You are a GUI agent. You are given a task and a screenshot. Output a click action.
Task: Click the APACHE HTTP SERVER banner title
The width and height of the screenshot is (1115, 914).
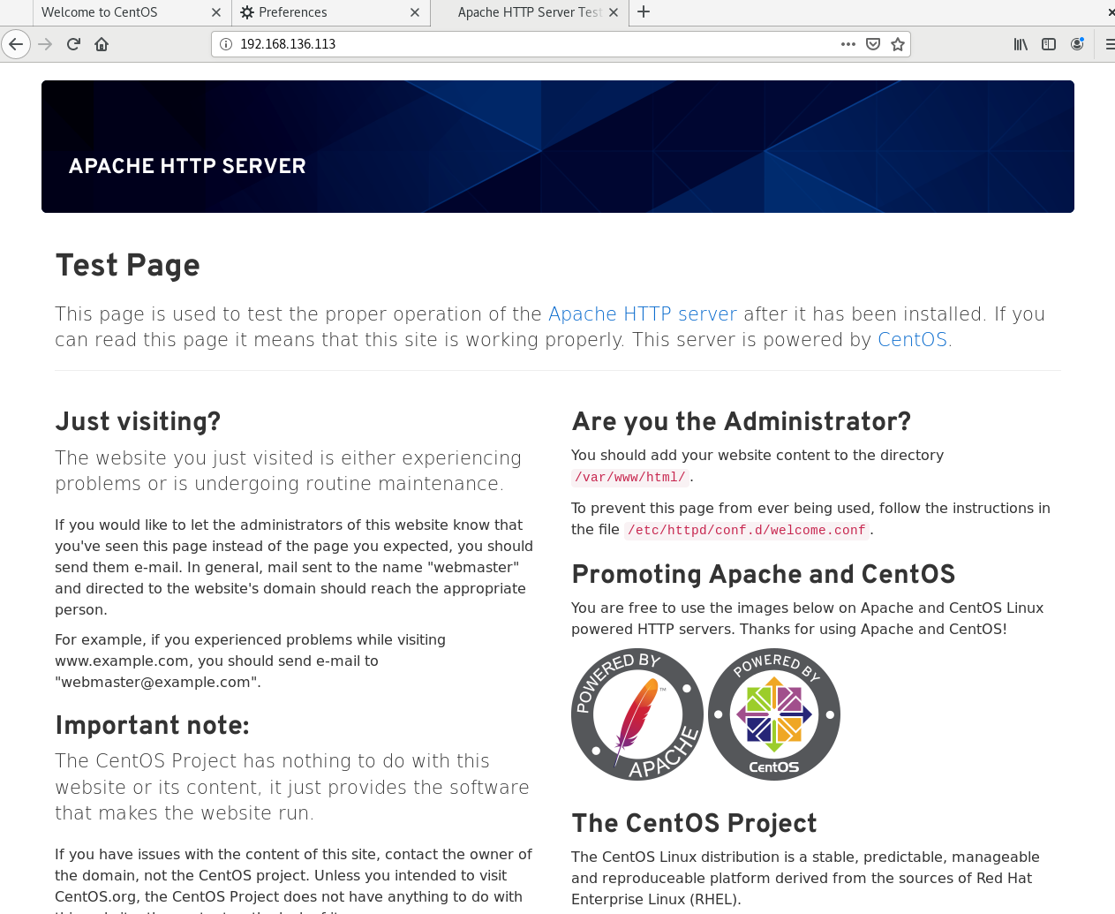(187, 166)
